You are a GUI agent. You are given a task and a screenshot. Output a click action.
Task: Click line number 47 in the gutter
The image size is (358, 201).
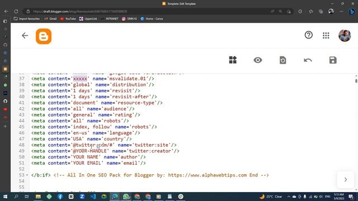coord(22,139)
